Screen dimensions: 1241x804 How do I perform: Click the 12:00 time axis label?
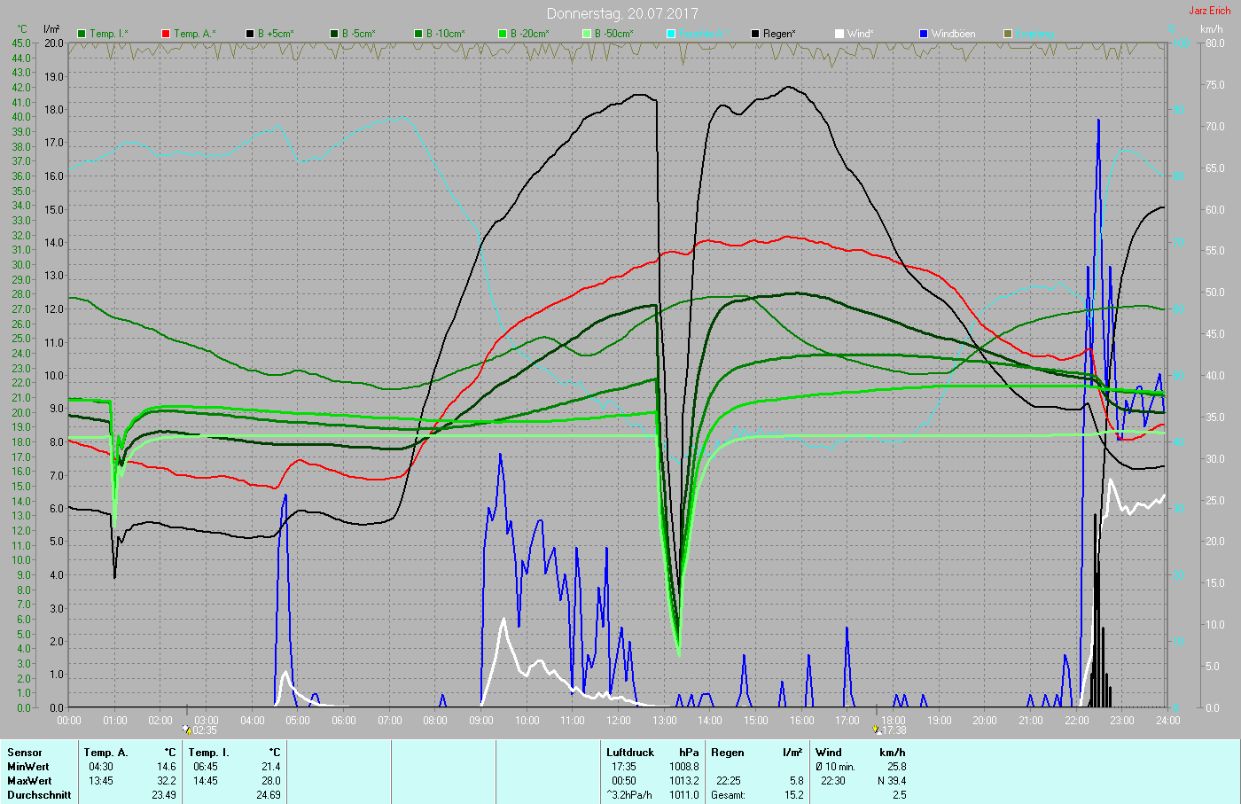(618, 721)
